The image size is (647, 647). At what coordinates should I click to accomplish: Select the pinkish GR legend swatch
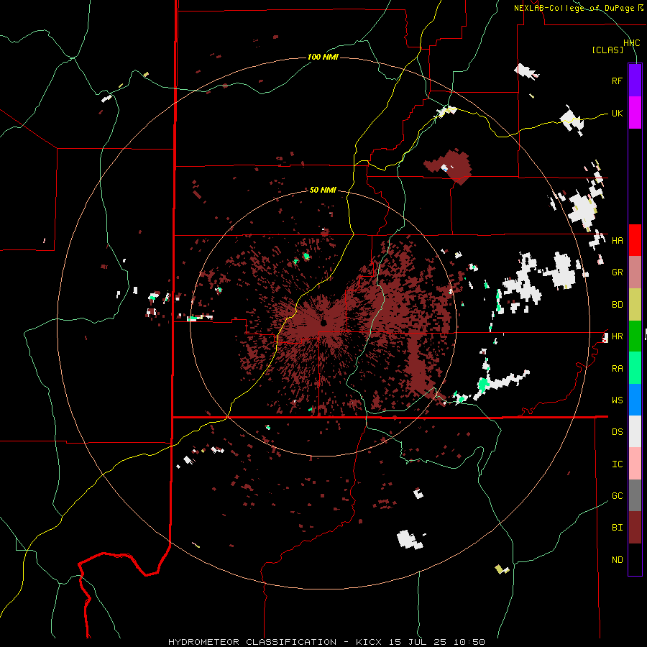click(635, 272)
